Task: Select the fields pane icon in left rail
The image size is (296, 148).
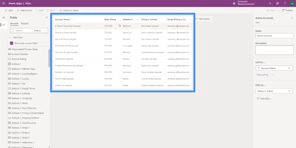Action: [x=4, y=25]
